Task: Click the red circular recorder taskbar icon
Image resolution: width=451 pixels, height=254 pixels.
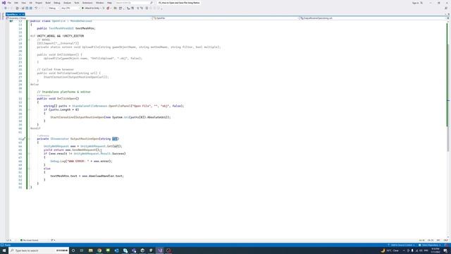Action: tap(168, 250)
